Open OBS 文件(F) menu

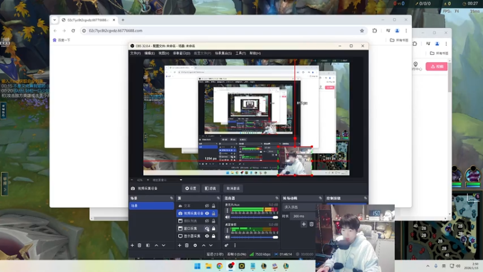coord(135,53)
